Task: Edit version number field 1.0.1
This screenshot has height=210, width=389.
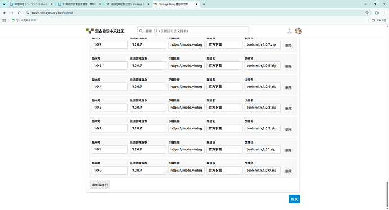Action: pos(110,149)
